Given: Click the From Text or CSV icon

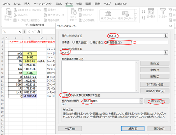Looking at the screenshot, I should point(15,10).
